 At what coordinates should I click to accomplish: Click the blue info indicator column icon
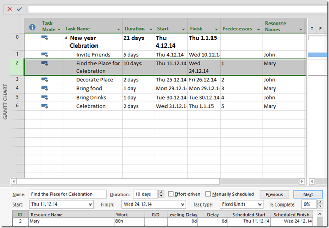pyautogui.click(x=32, y=27)
